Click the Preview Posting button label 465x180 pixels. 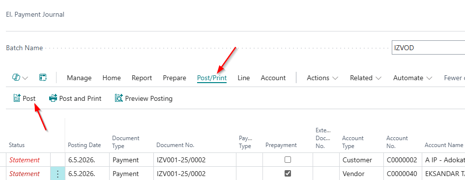(149, 98)
